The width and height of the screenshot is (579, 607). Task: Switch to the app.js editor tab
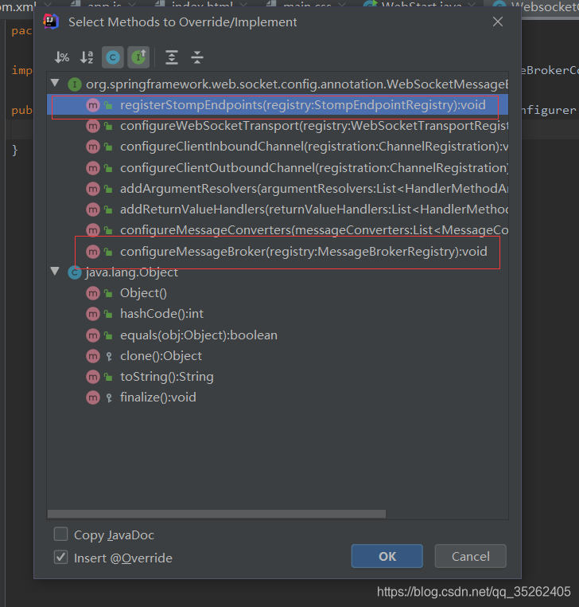(103, 5)
